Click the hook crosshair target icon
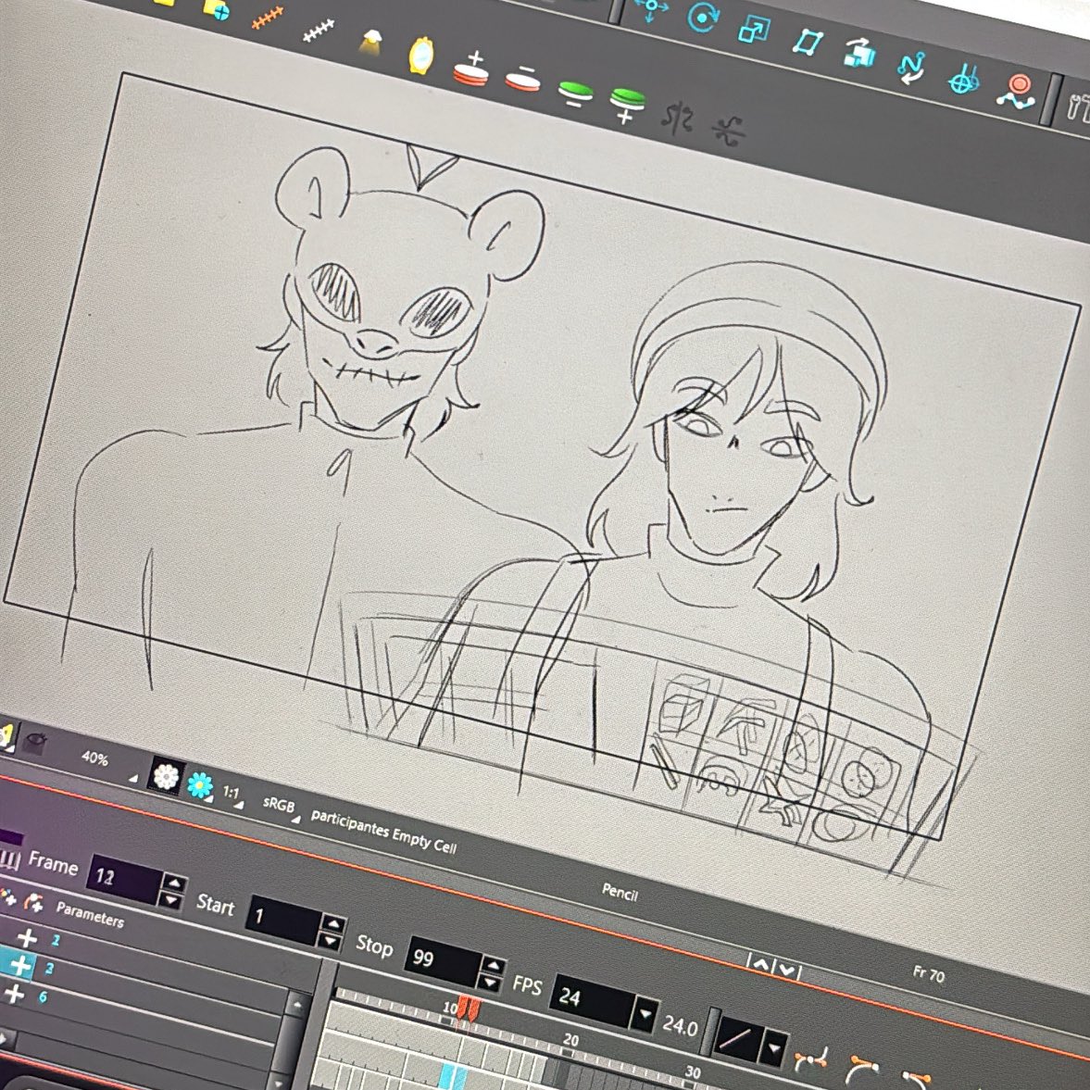The height and width of the screenshot is (1090, 1090). 963,81
